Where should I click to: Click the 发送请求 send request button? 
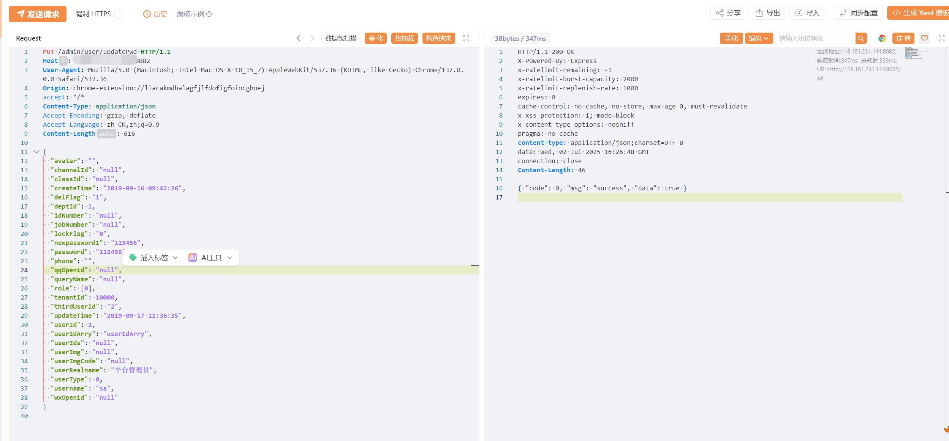click(37, 14)
